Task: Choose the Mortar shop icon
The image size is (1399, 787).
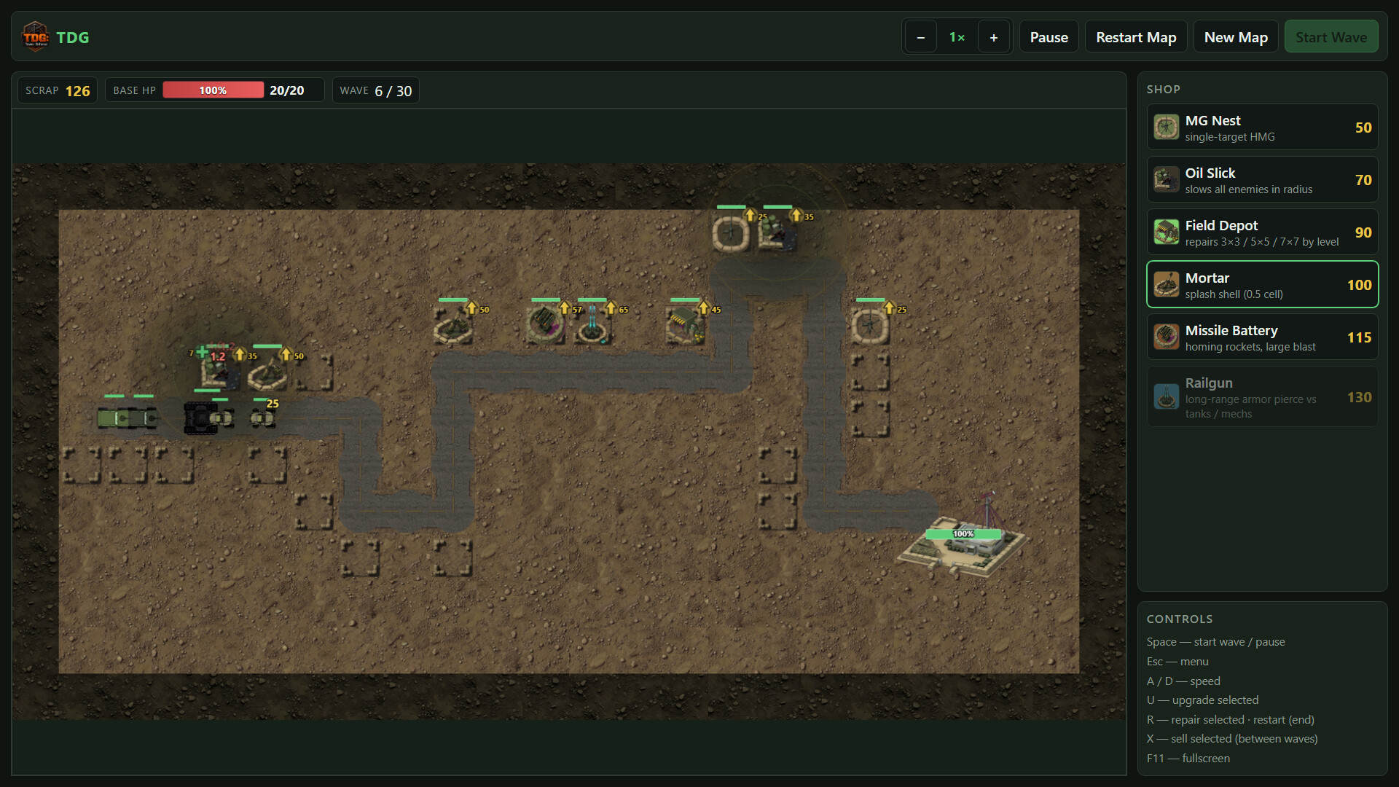Action: 1166,285
